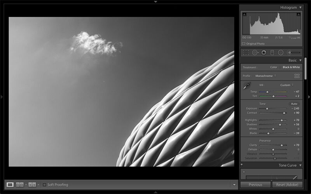Viewport: 311px width, 194px height.
Task: Click the Tone Curve graph
Action: pos(271,177)
